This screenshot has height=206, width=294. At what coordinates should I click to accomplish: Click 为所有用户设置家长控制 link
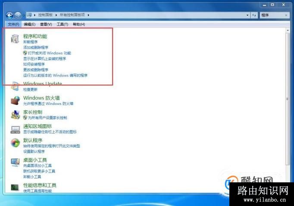tap(47, 118)
